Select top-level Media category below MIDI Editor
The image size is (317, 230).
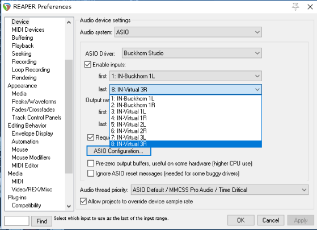tap(15, 173)
